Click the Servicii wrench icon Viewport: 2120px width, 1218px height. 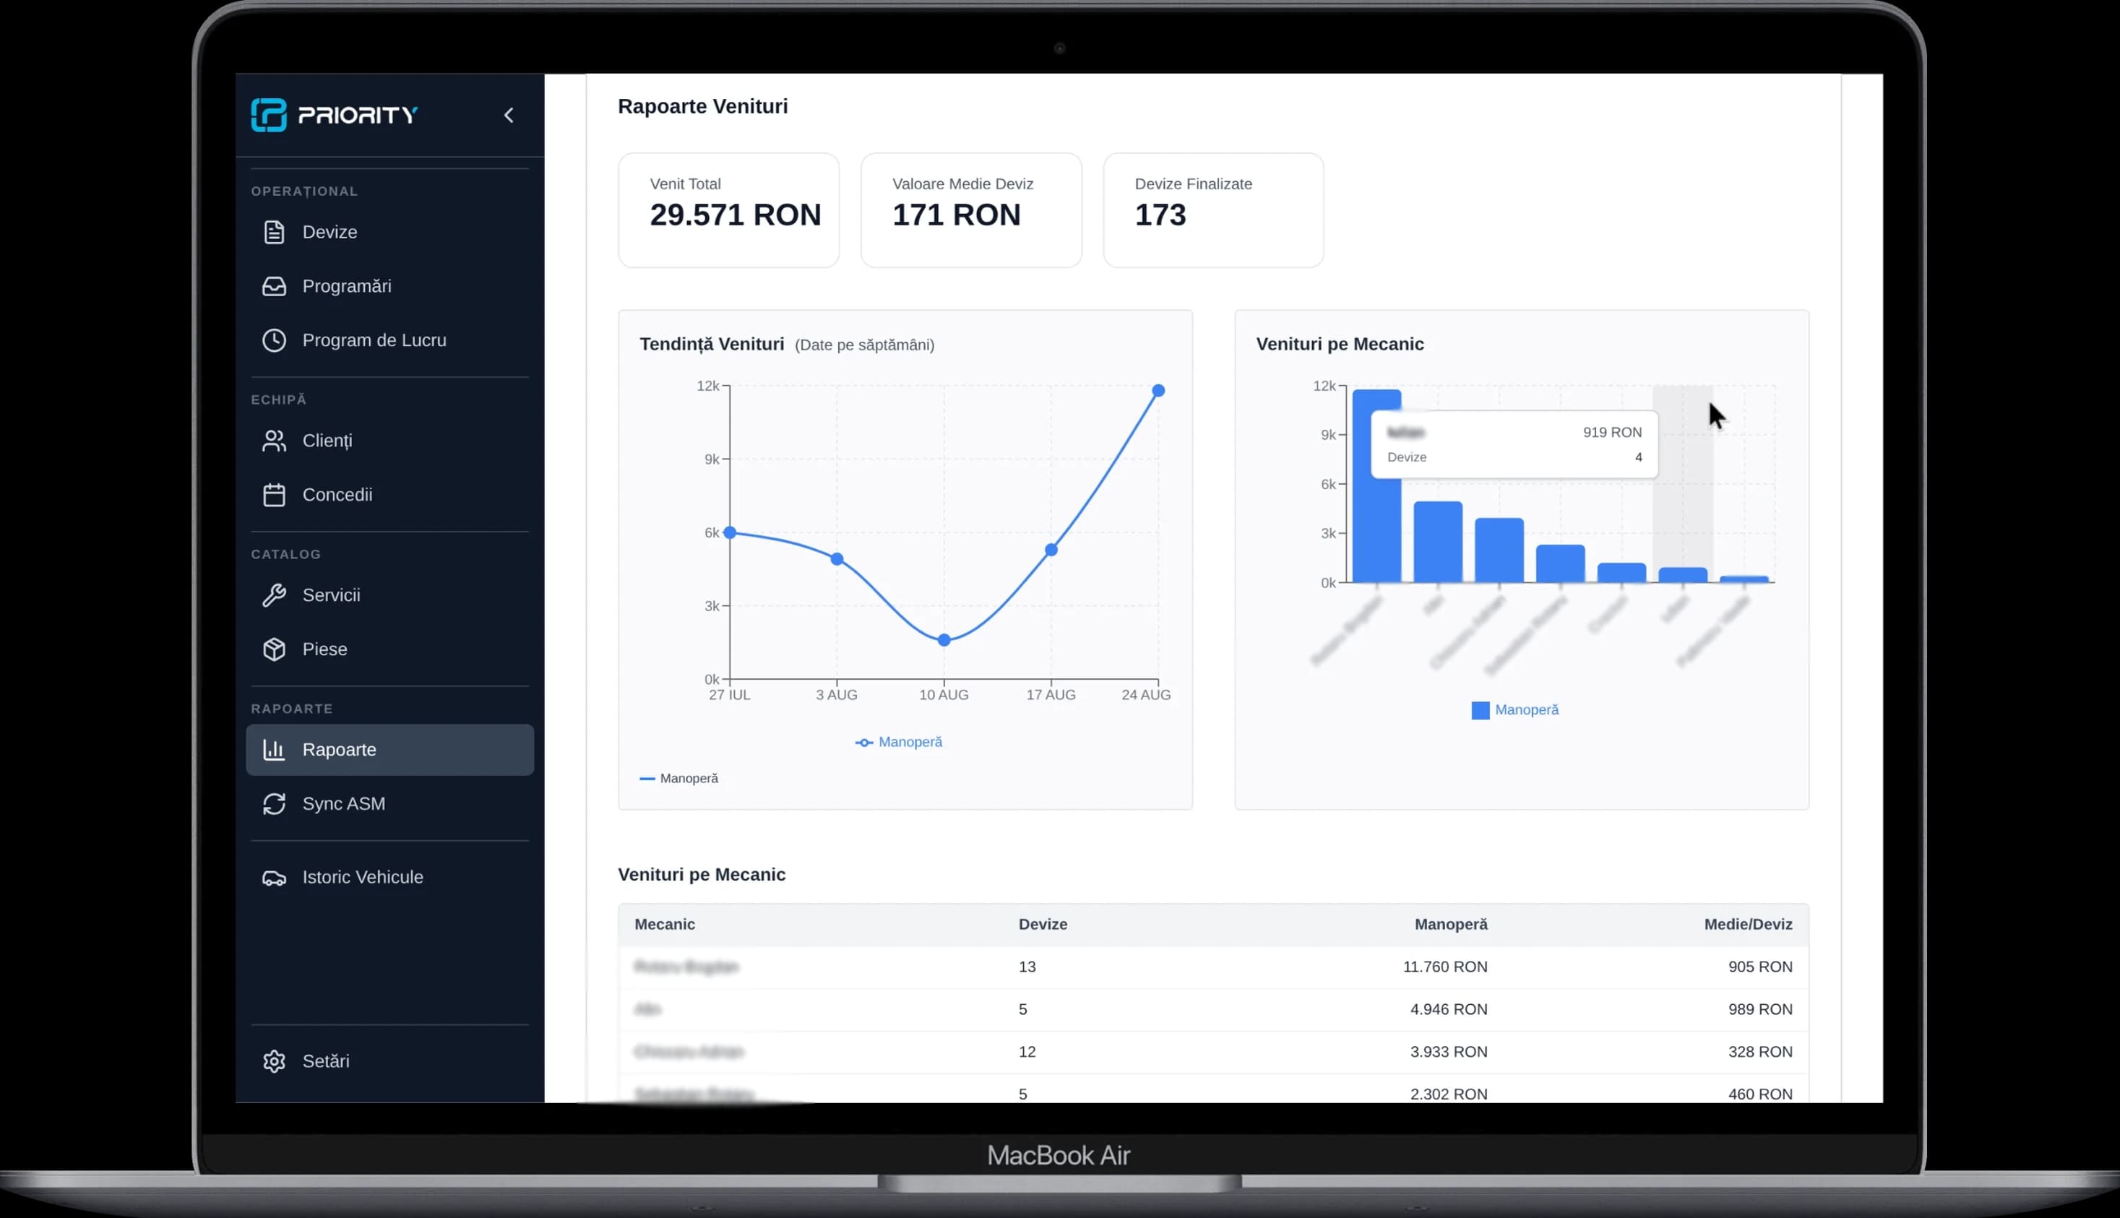(x=275, y=595)
